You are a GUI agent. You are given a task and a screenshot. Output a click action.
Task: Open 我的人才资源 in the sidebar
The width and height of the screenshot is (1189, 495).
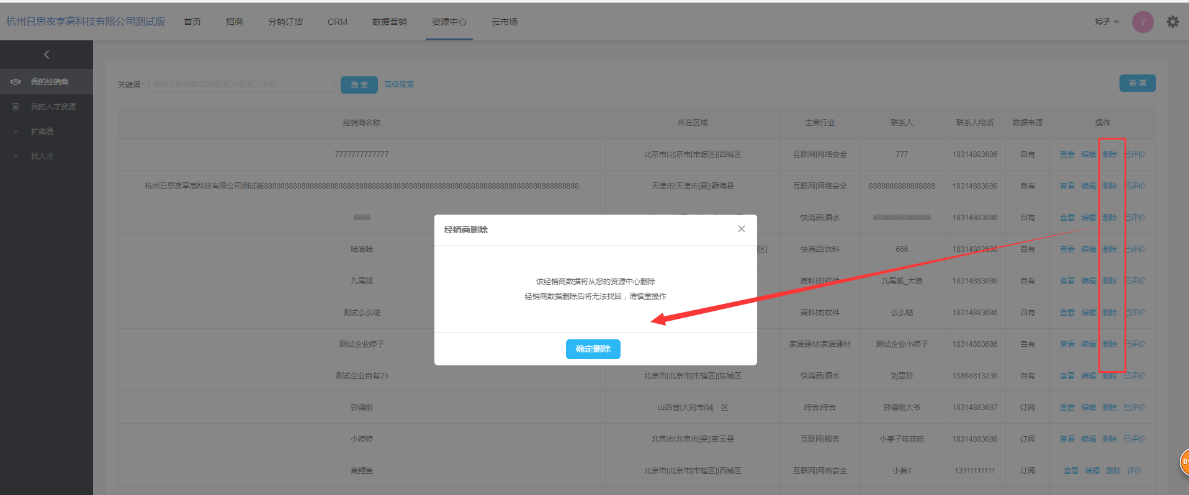click(x=53, y=107)
